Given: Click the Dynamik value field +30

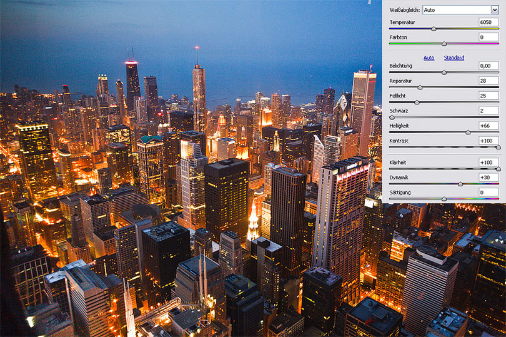Looking at the screenshot, I should coord(489,178).
